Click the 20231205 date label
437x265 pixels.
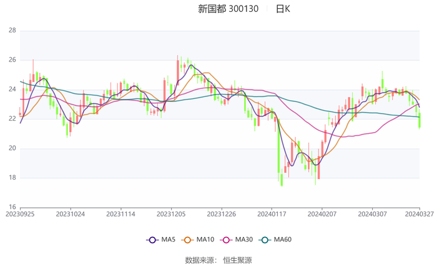click(171, 214)
